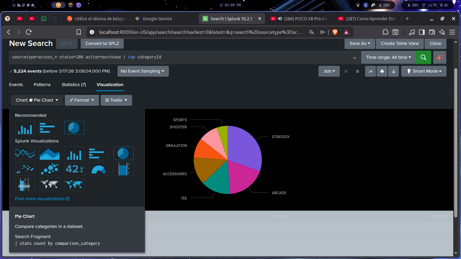Click the Scatter Chart visualization icon
This screenshot has width=461, height=259.
point(25,169)
